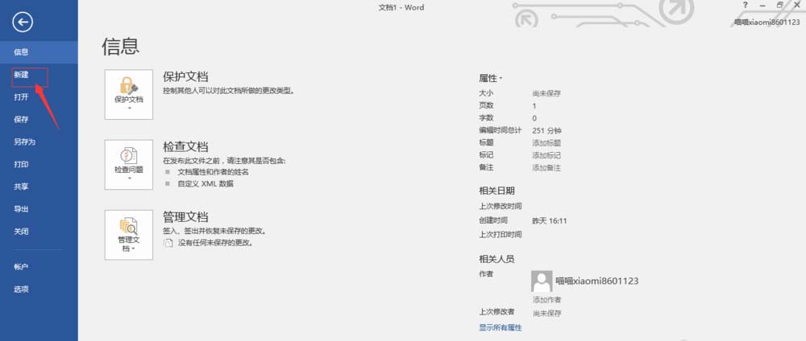The width and height of the screenshot is (806, 341).
Task: Minimize the Word window
Action: point(762,5)
